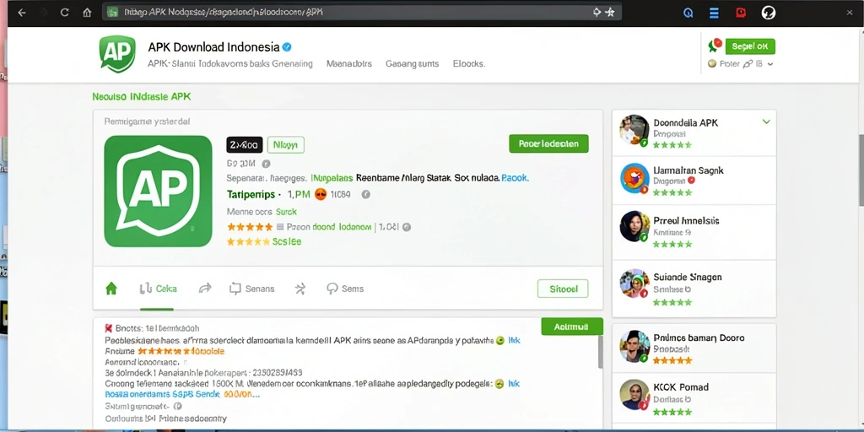Open the Floter dropdown arrow
This screenshot has width=864, height=432.
pyautogui.click(x=769, y=64)
